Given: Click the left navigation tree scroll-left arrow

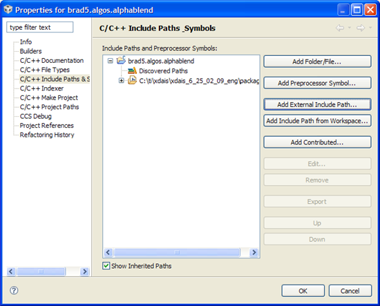Looking at the screenshot, I should 11,271.
